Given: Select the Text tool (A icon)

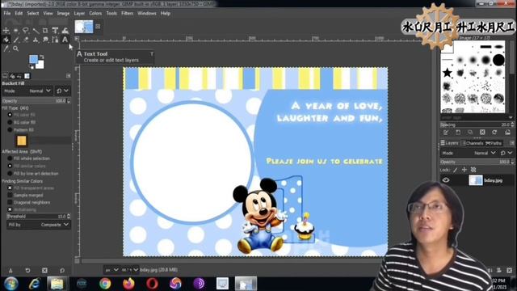Looking at the screenshot, I should tap(65, 40).
